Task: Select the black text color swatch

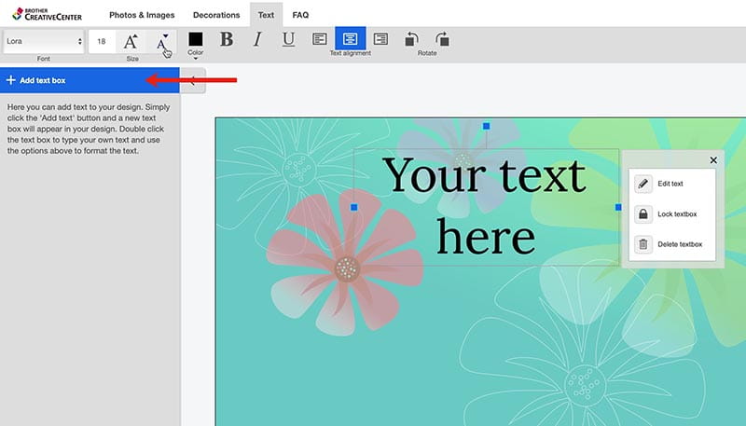Action: (195, 39)
